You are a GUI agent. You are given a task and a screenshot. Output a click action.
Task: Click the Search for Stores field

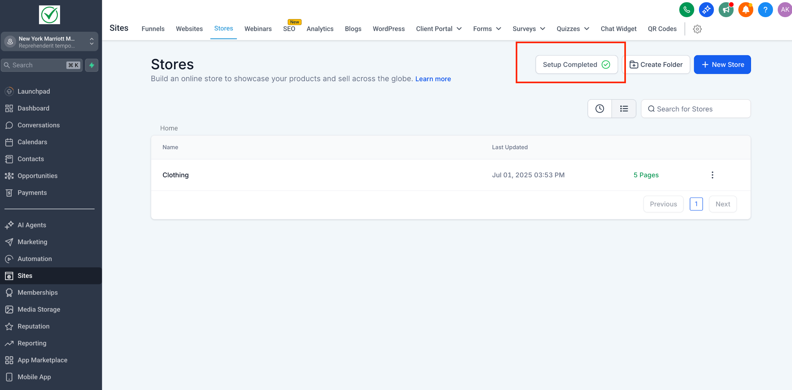(695, 109)
